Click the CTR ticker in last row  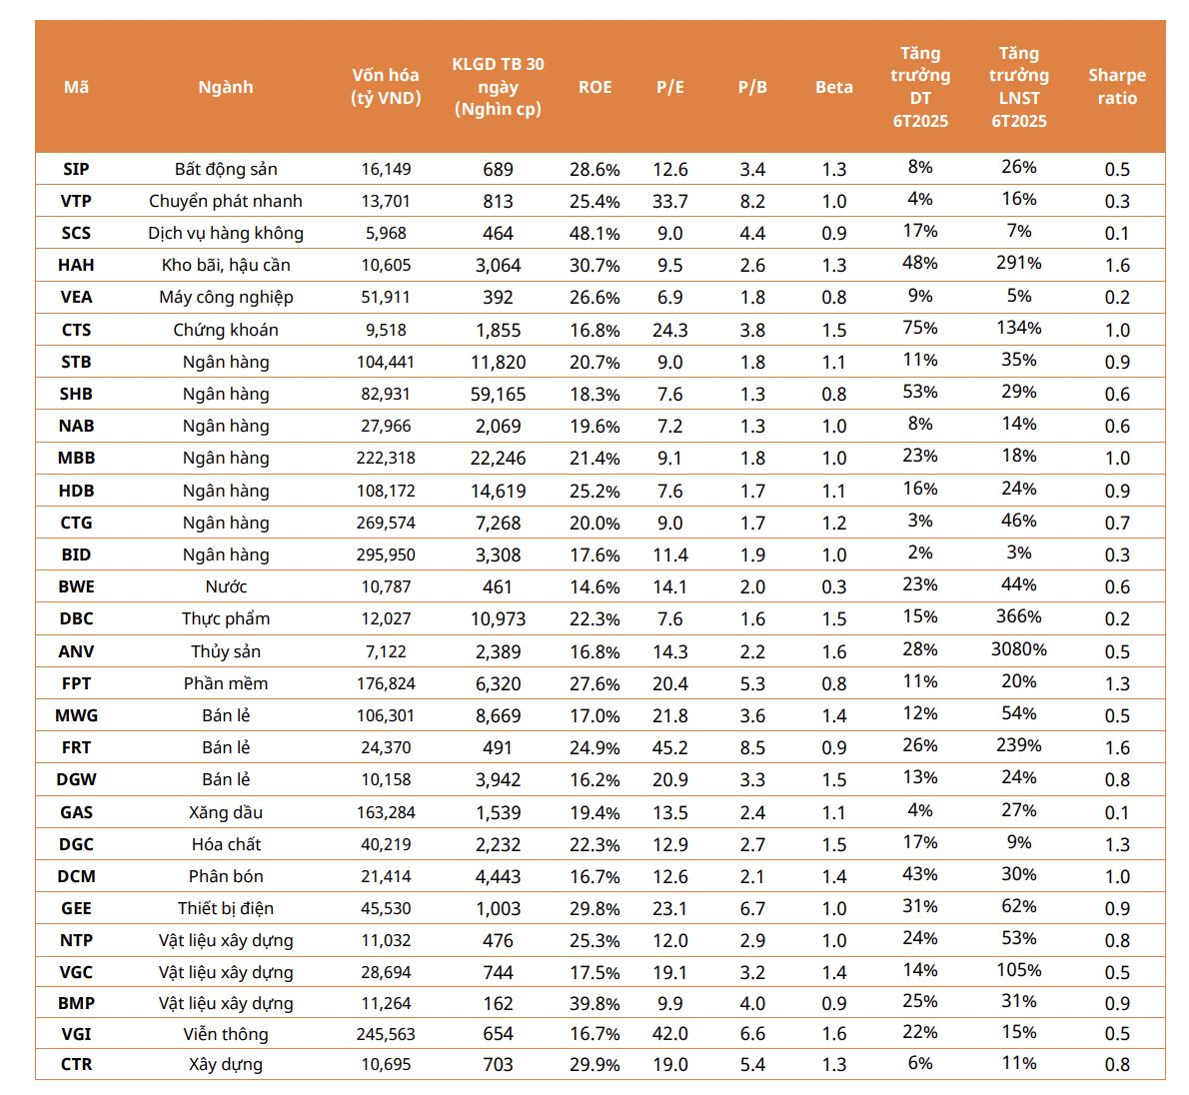point(76,1064)
